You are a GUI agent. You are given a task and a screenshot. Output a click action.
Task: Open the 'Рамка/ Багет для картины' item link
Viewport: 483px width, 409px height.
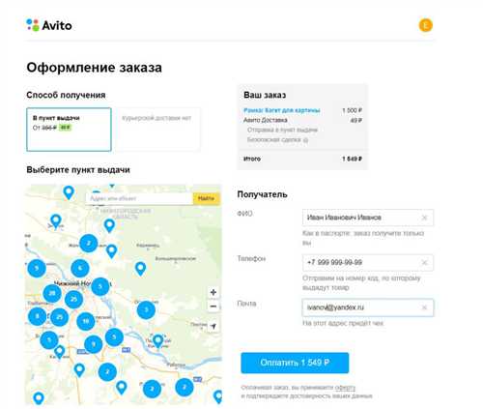[x=282, y=110]
